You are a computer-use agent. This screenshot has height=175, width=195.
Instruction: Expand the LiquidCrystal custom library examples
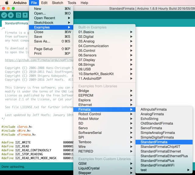(x=105, y=168)
